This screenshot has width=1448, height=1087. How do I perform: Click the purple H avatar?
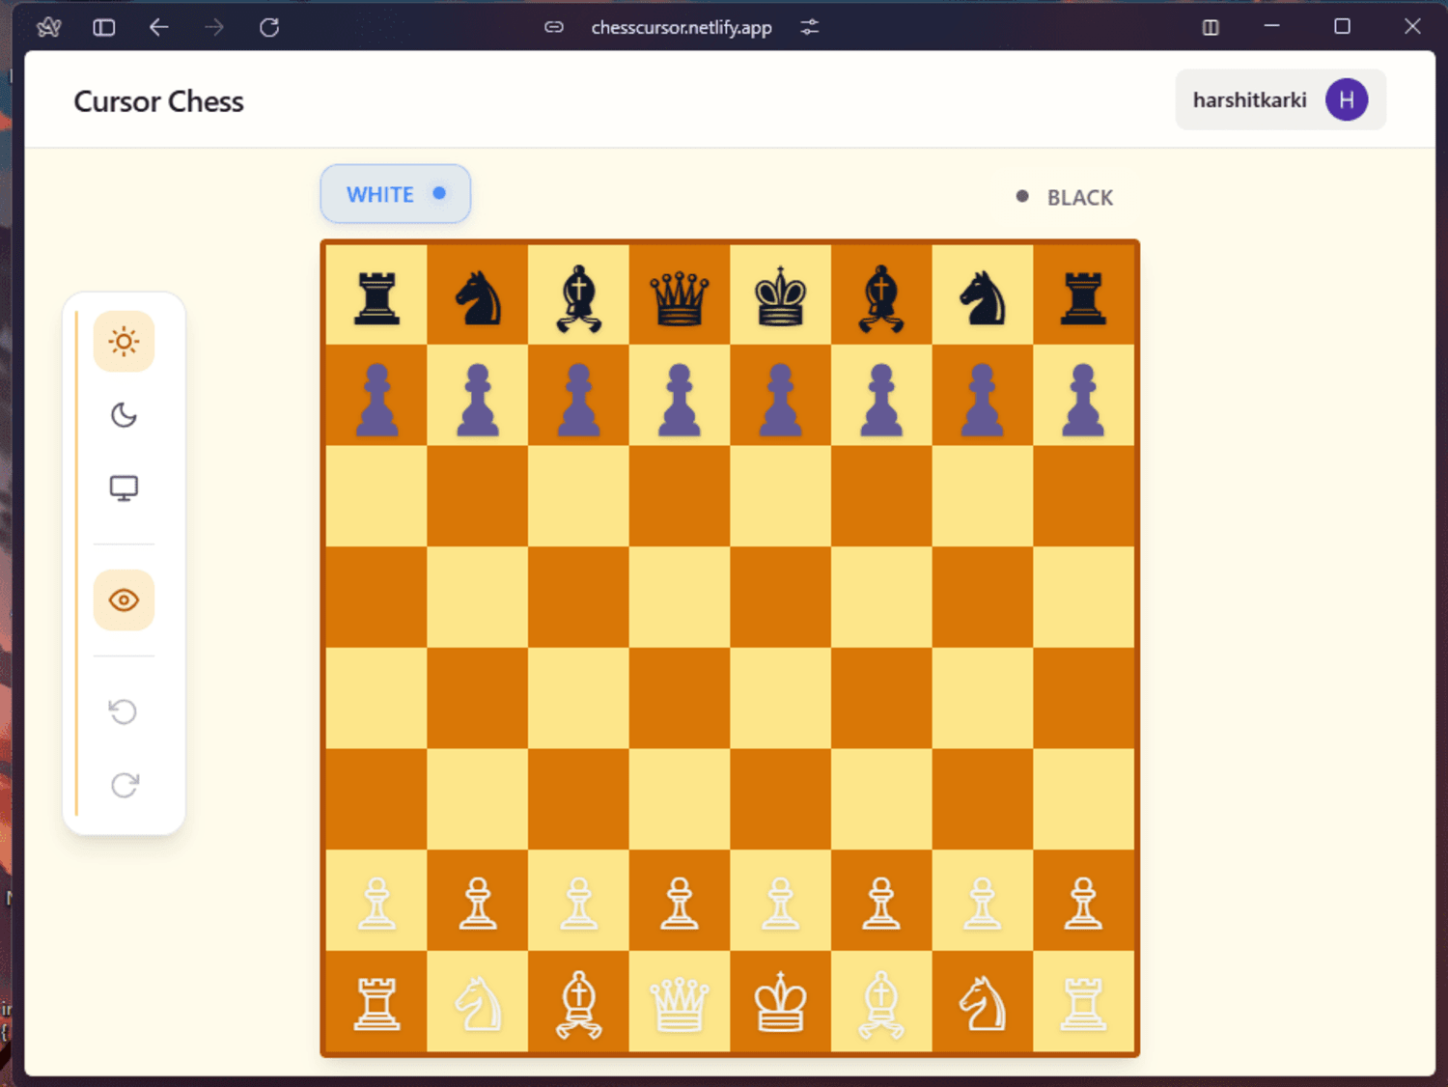point(1347,99)
